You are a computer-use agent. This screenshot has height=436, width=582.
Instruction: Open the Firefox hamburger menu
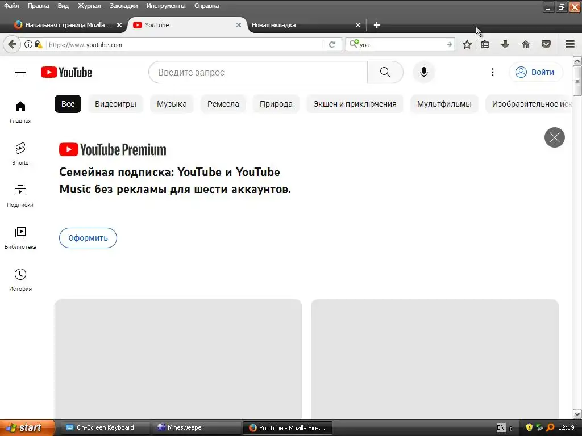click(570, 44)
